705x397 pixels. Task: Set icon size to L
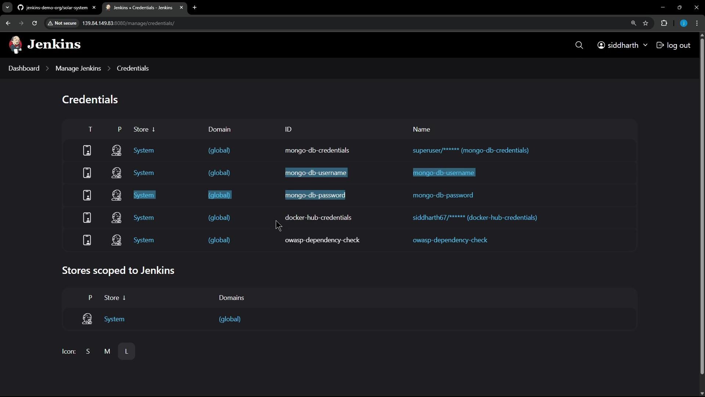point(126,351)
